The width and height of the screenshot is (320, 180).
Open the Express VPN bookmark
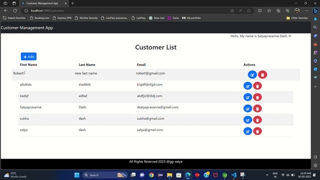tap(62, 18)
